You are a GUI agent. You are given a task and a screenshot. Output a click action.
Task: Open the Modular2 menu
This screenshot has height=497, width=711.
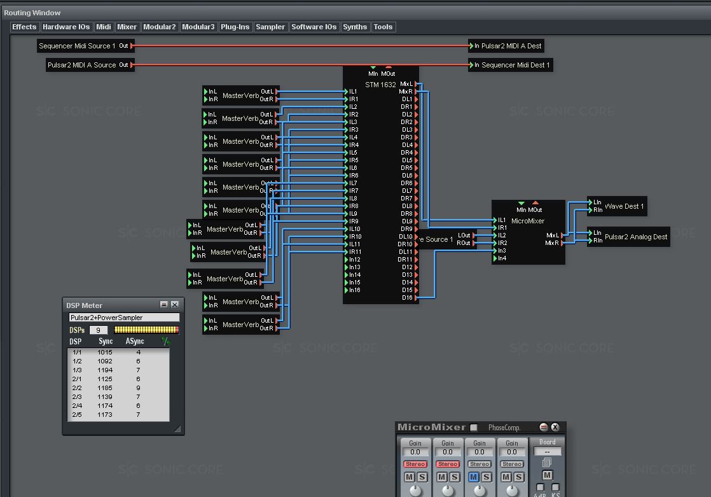160,27
